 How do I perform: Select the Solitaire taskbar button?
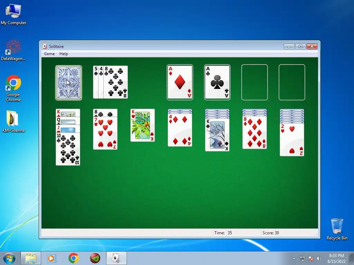(x=117, y=258)
